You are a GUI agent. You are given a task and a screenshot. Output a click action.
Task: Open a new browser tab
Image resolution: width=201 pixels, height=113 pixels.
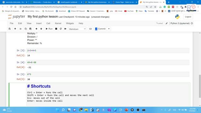[x=169, y=2]
